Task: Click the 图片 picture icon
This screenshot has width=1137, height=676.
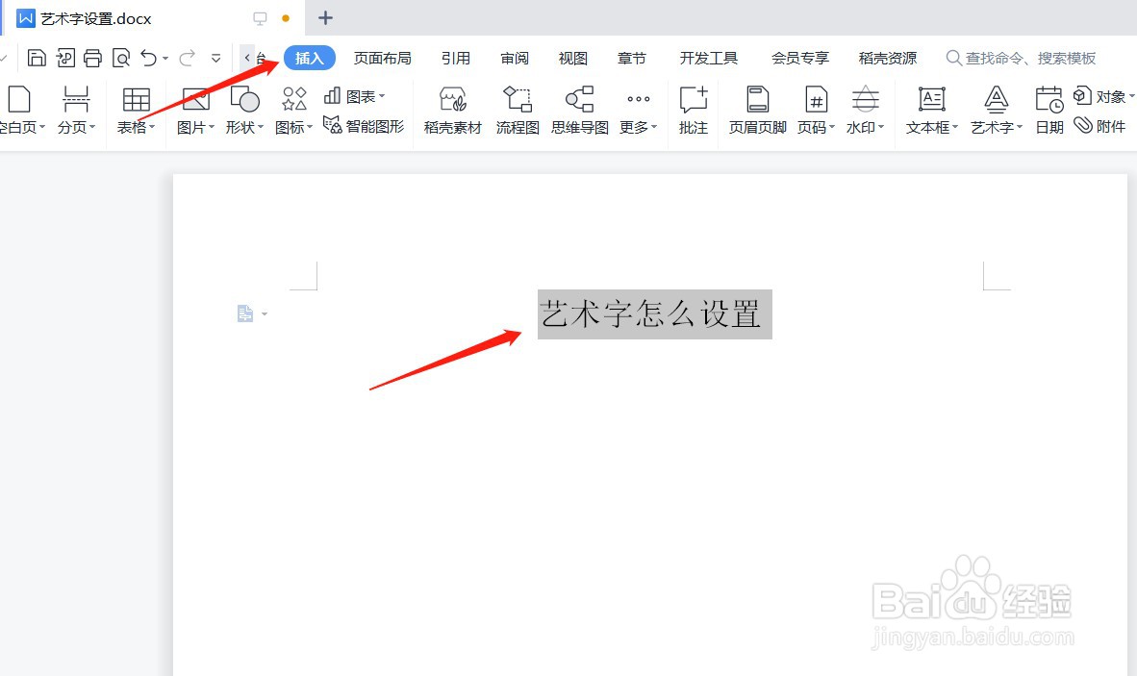Action: point(196,100)
